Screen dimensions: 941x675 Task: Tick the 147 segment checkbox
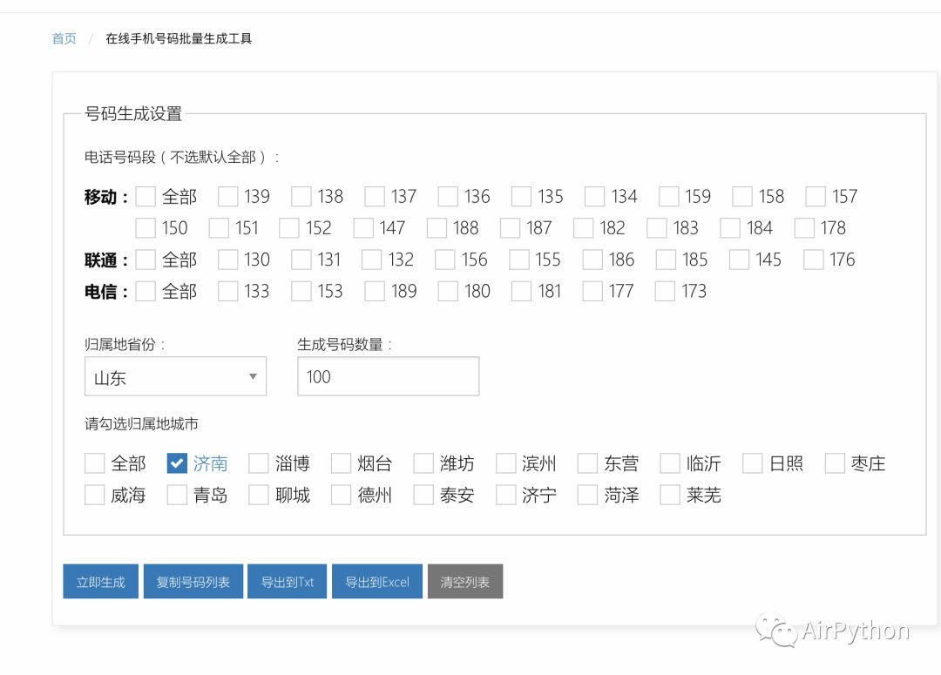tap(363, 228)
